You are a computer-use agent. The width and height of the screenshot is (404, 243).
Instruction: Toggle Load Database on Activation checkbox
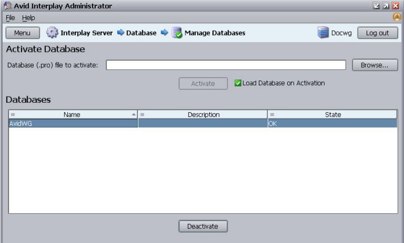point(238,83)
